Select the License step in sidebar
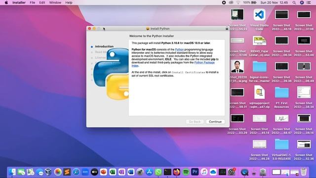The width and height of the screenshot is (316, 178). coord(100,57)
